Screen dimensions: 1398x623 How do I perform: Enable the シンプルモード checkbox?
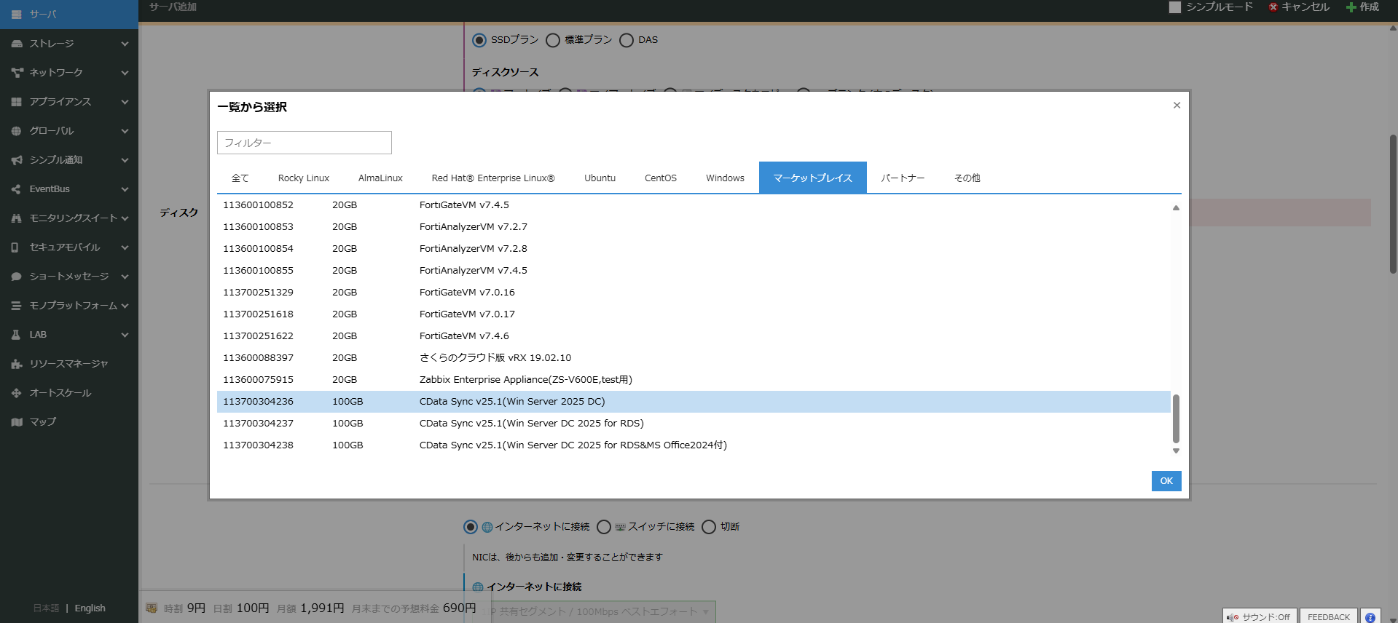point(1174,7)
